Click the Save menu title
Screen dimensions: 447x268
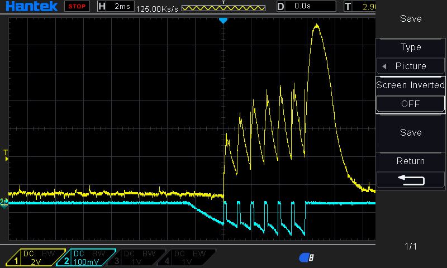[x=411, y=18]
